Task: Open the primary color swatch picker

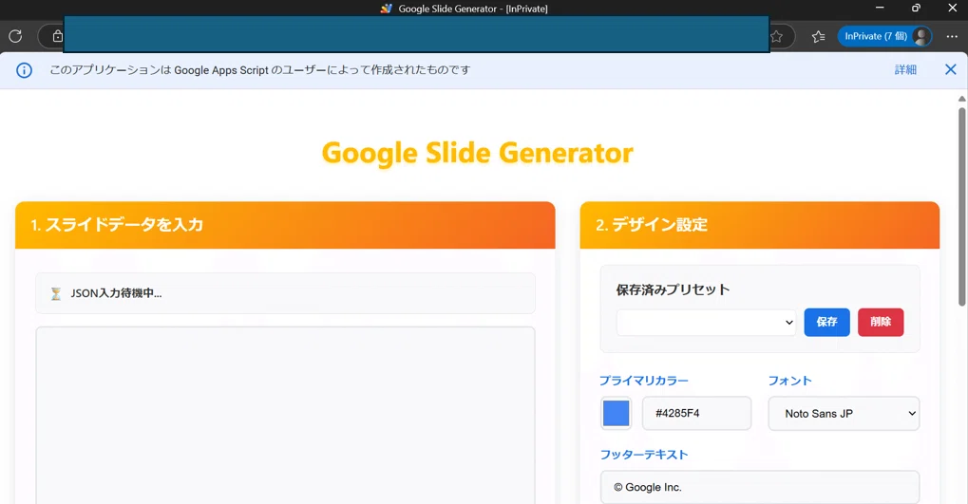Action: pyautogui.click(x=616, y=413)
